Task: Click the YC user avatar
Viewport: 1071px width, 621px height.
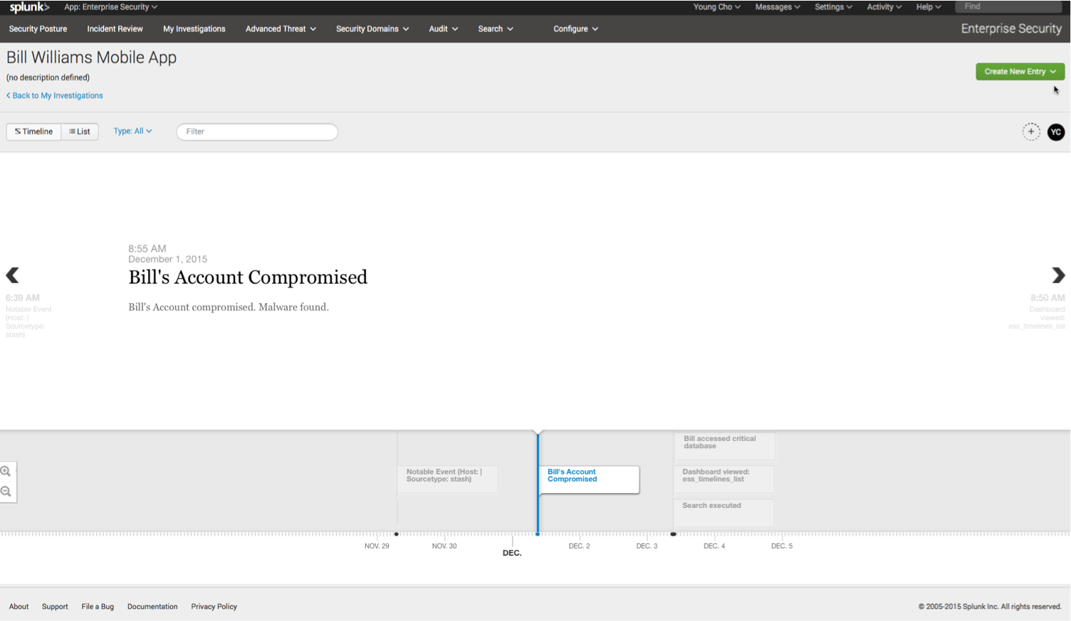Action: tap(1056, 132)
